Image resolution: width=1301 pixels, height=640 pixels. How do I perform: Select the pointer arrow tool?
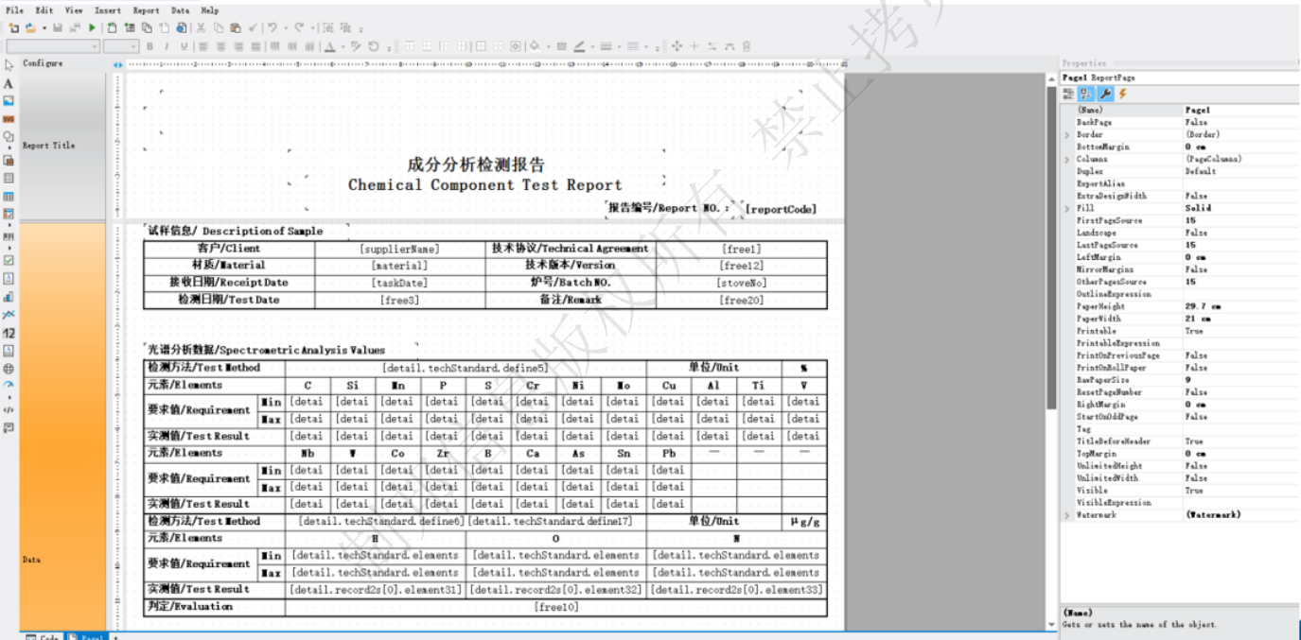tap(9, 65)
